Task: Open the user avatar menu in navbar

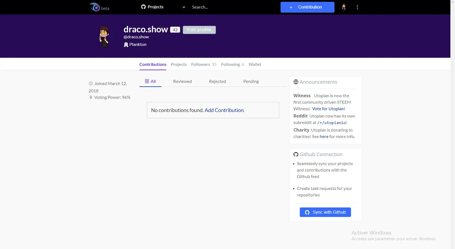Action: pyautogui.click(x=344, y=7)
